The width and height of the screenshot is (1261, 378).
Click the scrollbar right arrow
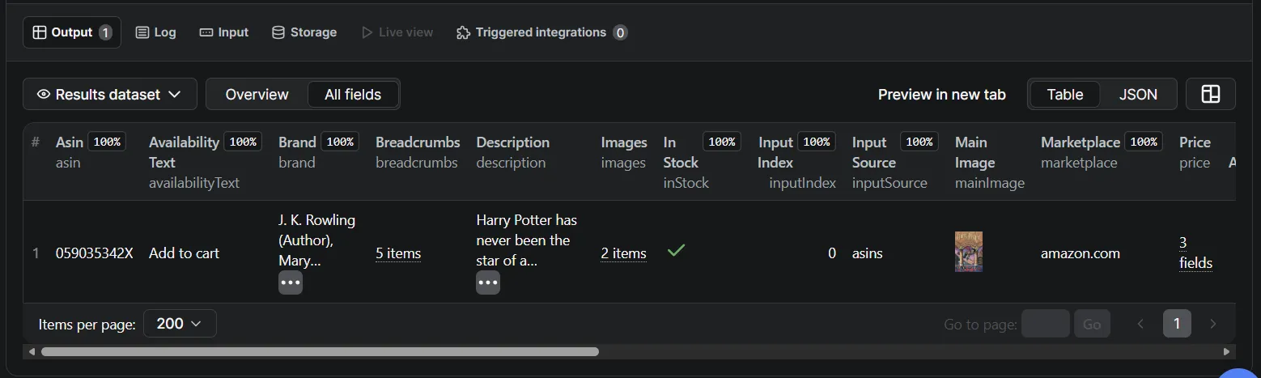(x=1227, y=351)
